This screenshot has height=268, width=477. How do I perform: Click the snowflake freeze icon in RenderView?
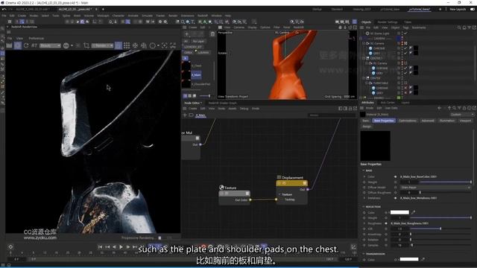(135, 45)
